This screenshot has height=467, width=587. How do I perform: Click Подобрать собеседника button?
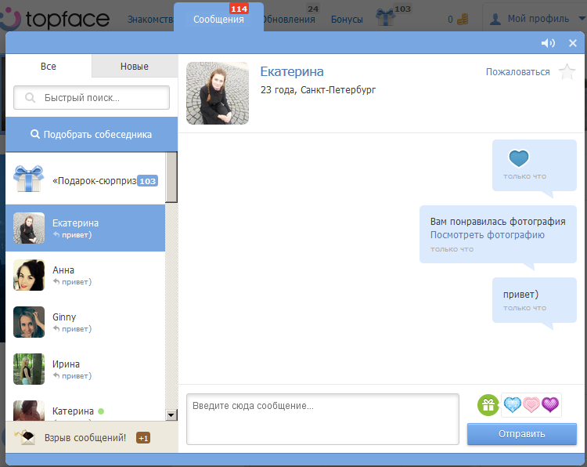pyautogui.click(x=92, y=134)
